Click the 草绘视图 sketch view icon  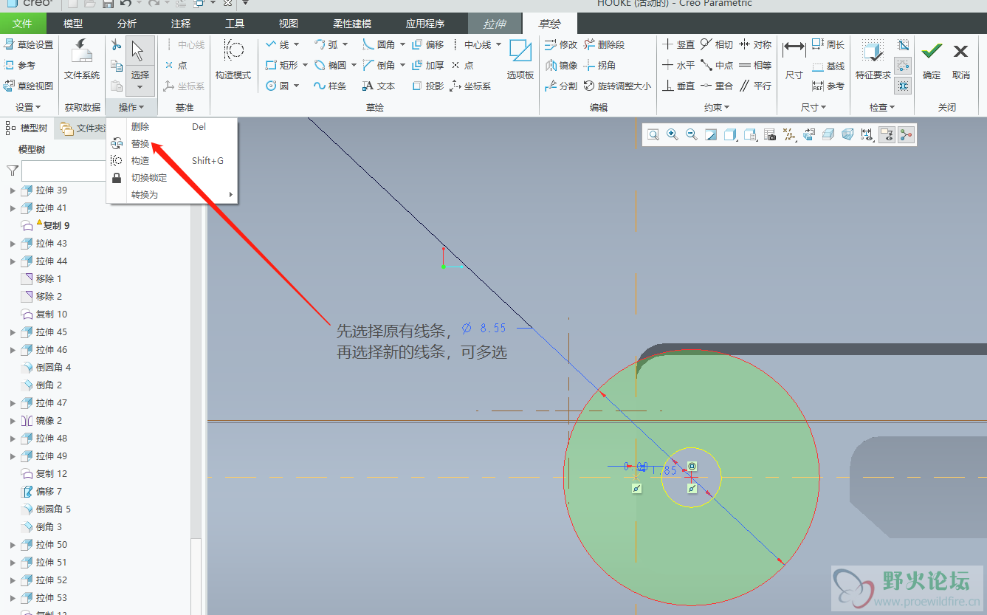coord(10,86)
